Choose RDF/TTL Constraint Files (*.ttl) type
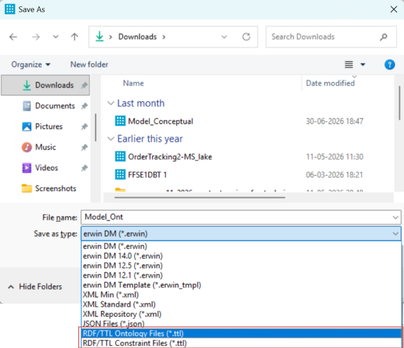404x348 pixels. click(x=241, y=343)
